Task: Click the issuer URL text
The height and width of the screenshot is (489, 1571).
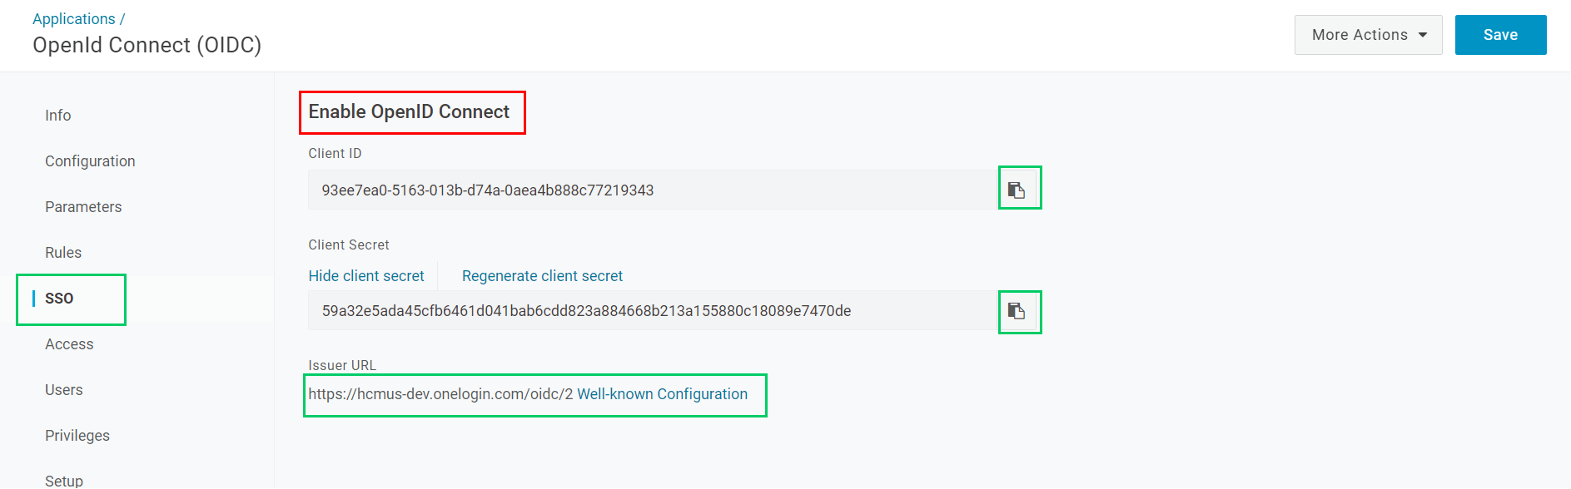Action: tap(440, 394)
